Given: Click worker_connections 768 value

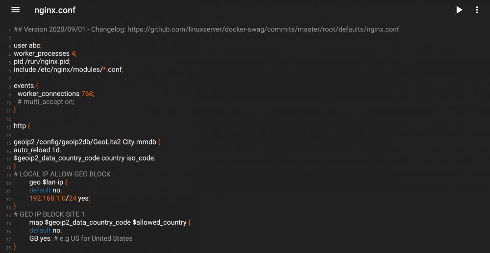Looking at the screenshot, I should tap(87, 93).
